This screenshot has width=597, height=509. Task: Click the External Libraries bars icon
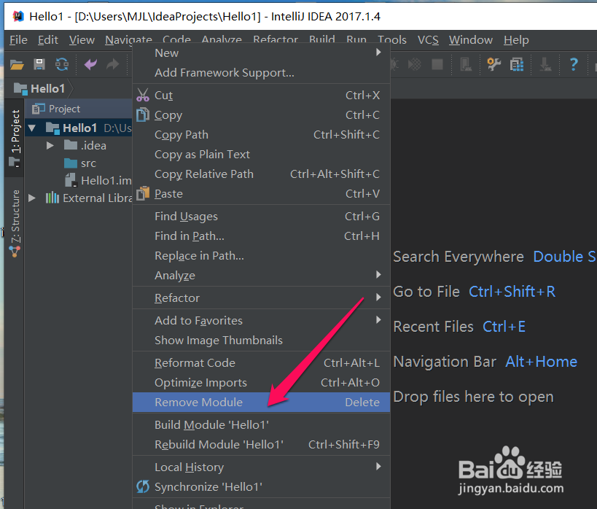52,198
